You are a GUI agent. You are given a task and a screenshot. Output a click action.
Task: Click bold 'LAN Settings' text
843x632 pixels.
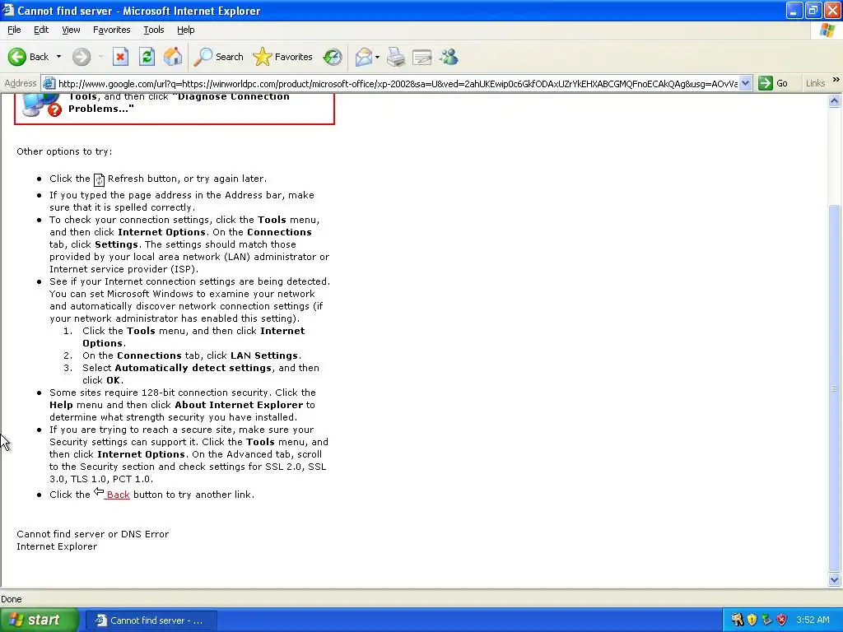pos(264,355)
